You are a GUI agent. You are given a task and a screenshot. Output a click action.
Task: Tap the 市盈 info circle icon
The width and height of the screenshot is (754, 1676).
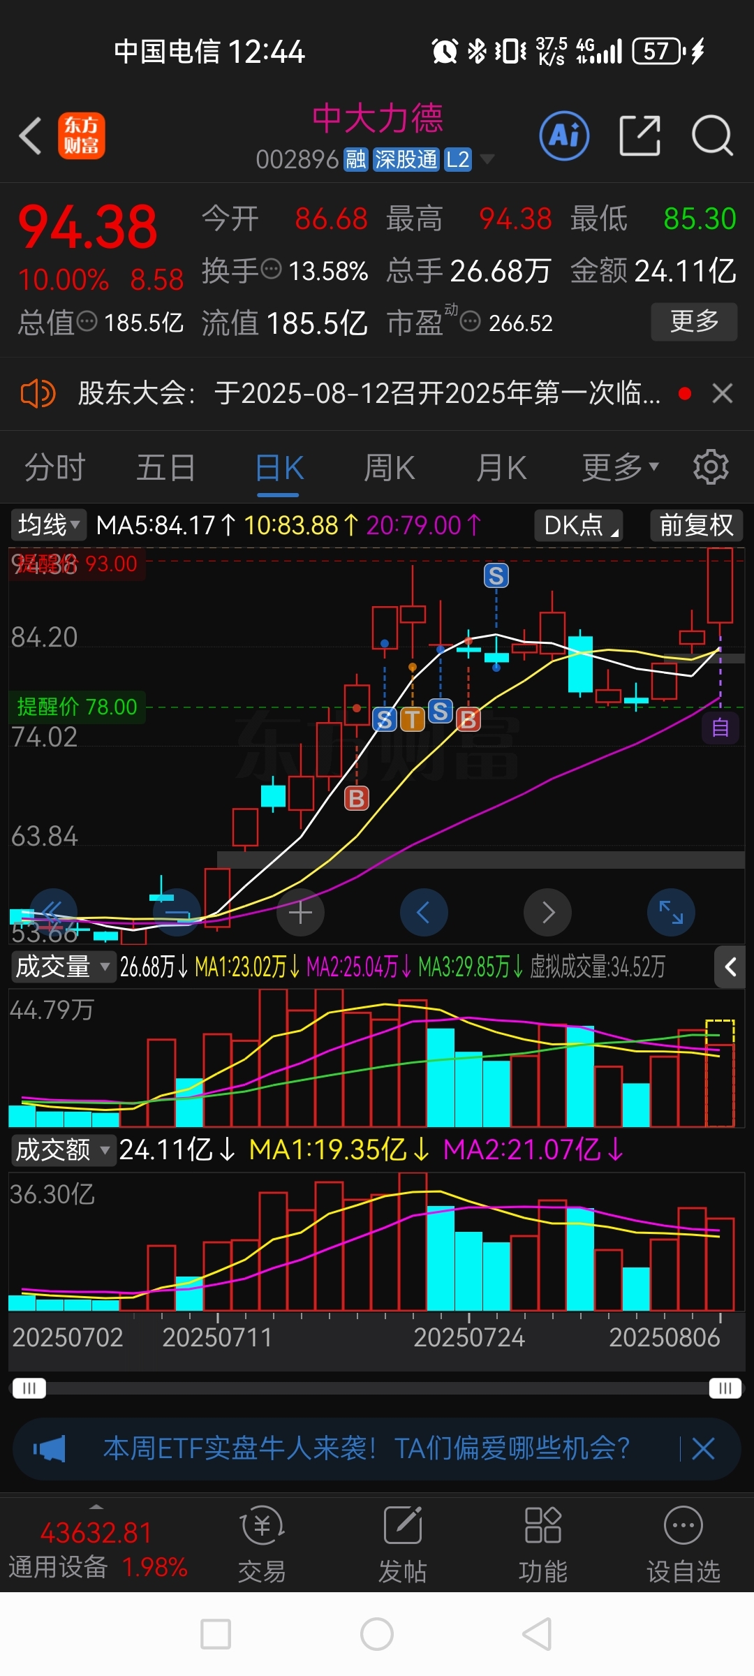[x=471, y=322]
